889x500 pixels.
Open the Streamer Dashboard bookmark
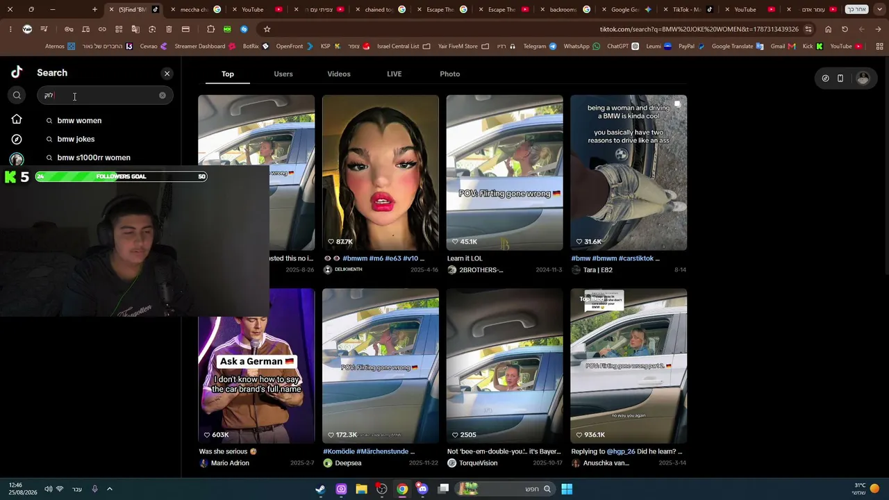pos(205,47)
